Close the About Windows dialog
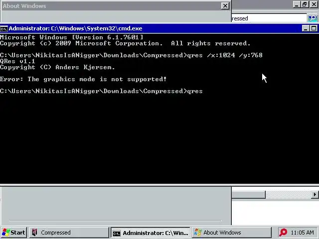Viewport: 319px width, 239px height. (225, 6)
